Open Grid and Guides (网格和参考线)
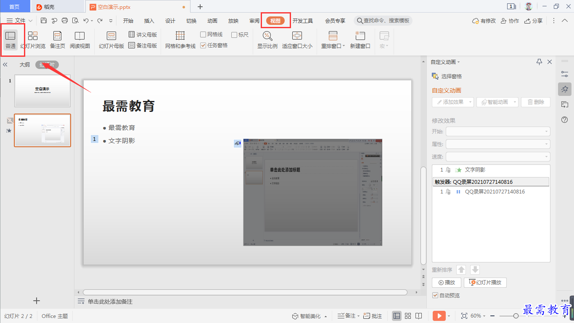 (x=180, y=40)
